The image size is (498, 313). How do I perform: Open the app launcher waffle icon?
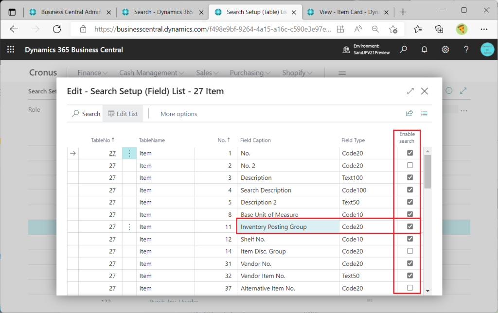[x=11, y=50]
